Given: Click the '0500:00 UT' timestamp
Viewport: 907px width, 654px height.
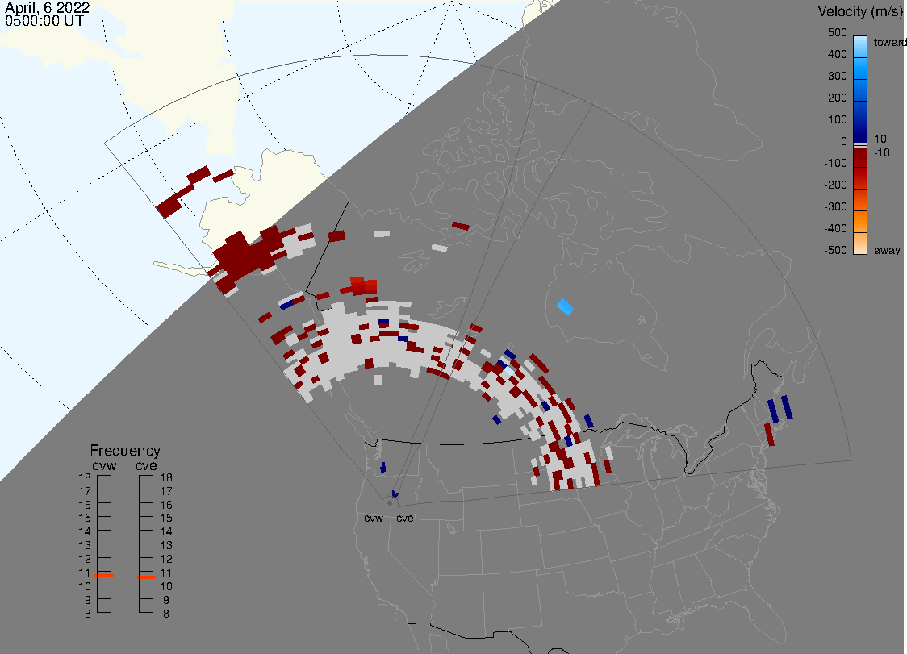Looking at the screenshot, I should tap(44, 22).
